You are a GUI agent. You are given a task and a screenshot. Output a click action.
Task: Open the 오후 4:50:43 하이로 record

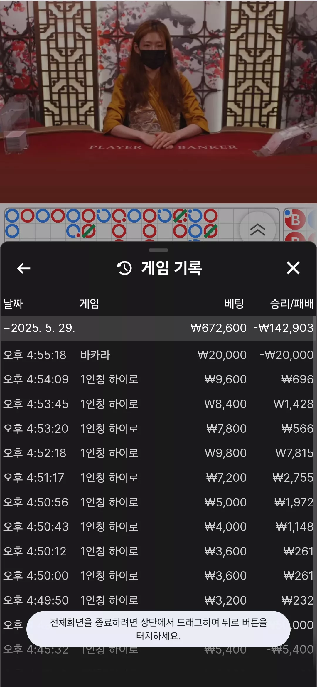158,527
